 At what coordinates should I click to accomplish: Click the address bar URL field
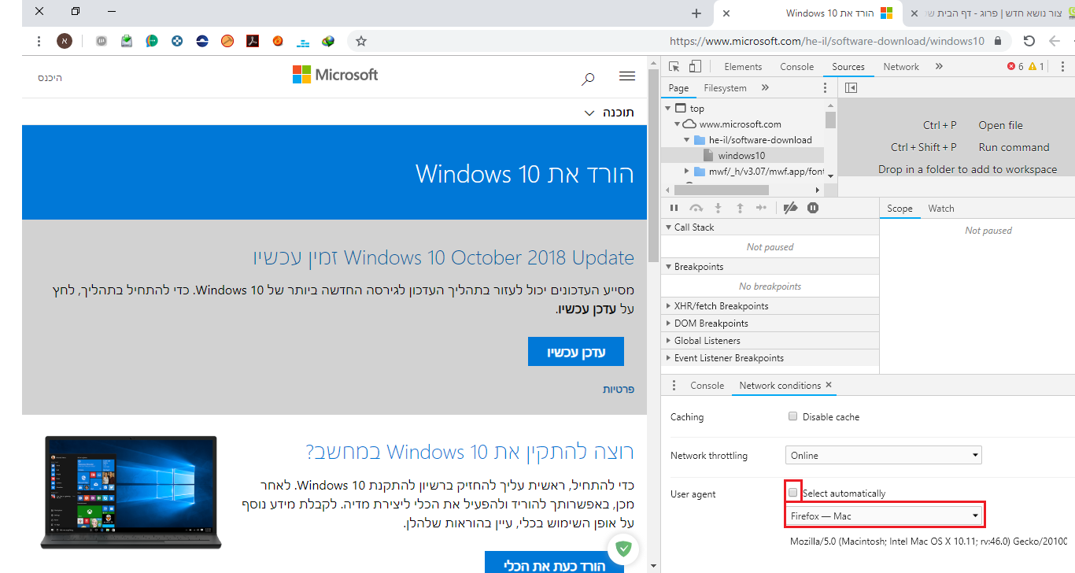click(x=826, y=41)
